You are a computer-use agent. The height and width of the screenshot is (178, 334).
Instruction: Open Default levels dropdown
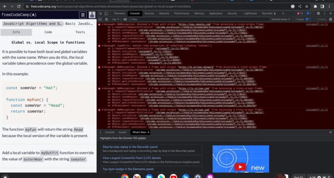pos(281,20)
